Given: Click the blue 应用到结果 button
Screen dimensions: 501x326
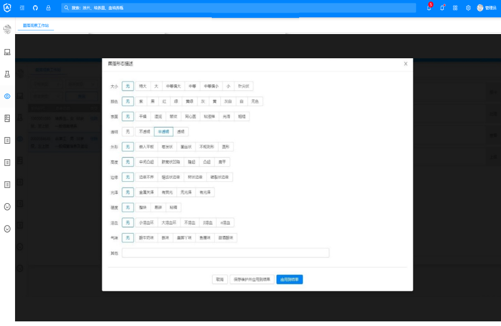Looking at the screenshot, I should 289,279.
